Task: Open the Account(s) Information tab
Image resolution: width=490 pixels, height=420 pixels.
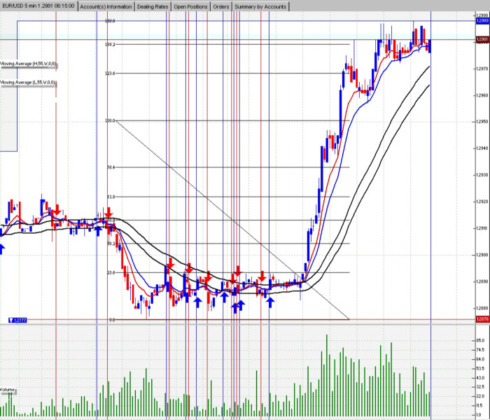Action: tap(106, 6)
